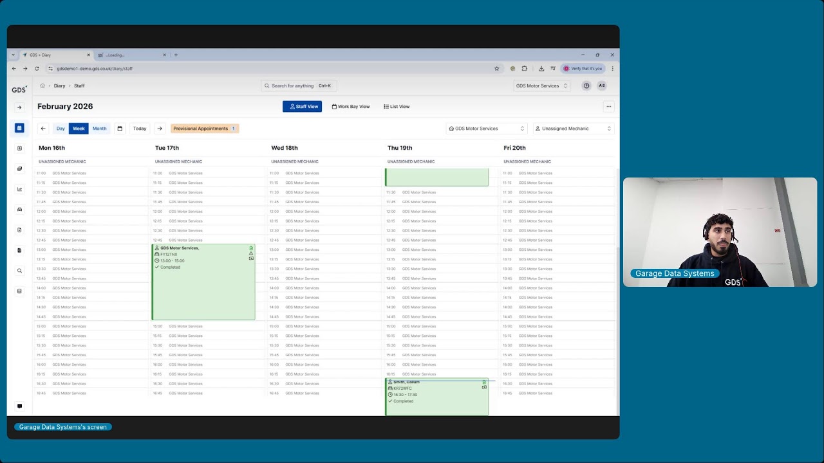Open browser downloads
This screenshot has height=463, width=824.
pos(541,68)
